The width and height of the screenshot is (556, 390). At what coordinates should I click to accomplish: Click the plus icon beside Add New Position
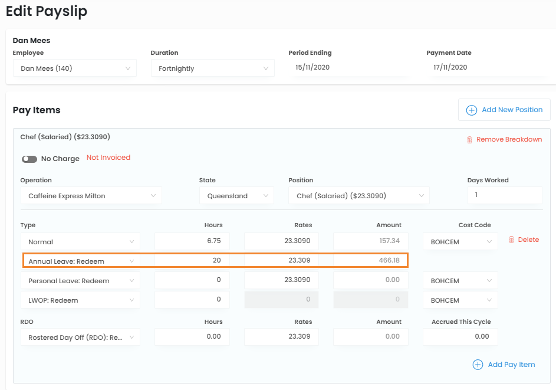(x=471, y=110)
